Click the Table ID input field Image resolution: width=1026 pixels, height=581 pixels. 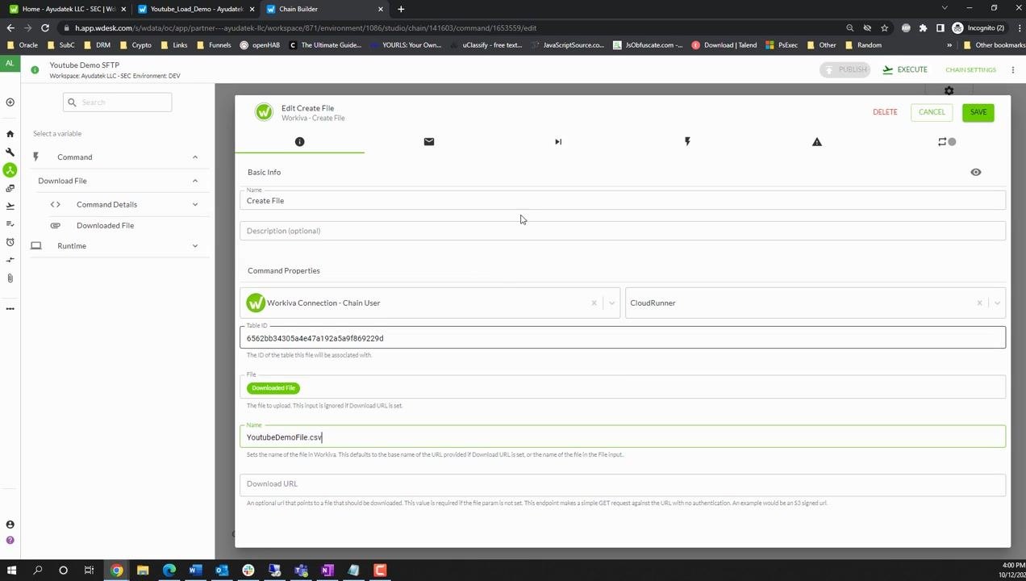coord(622,338)
